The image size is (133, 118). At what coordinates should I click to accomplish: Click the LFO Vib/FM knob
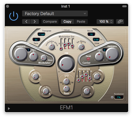point(66,82)
